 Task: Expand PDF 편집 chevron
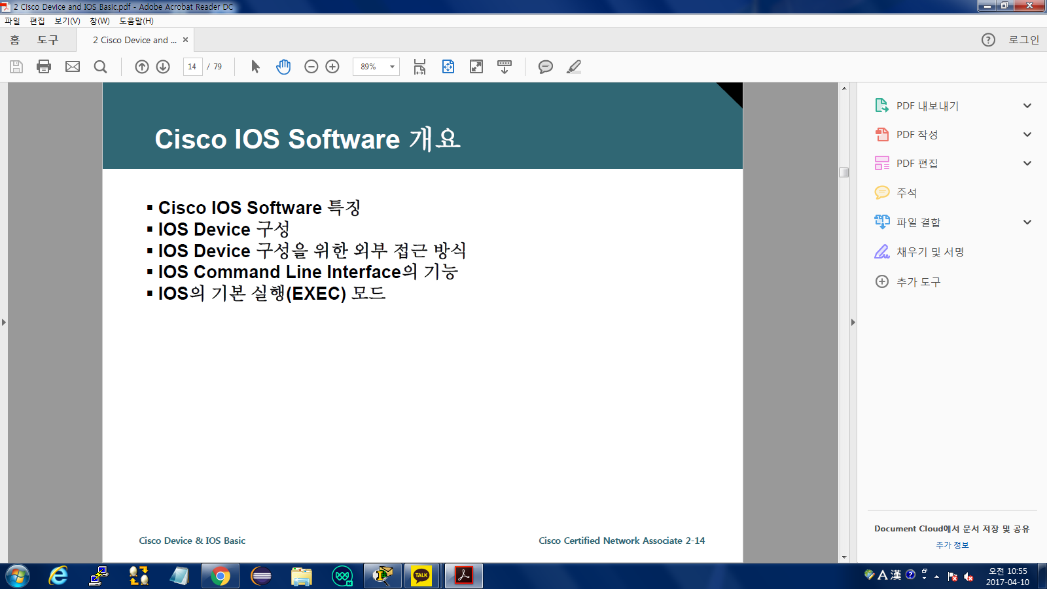tap(1027, 164)
